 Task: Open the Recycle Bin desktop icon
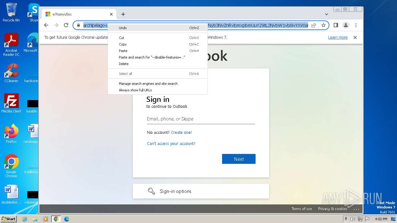11,12
